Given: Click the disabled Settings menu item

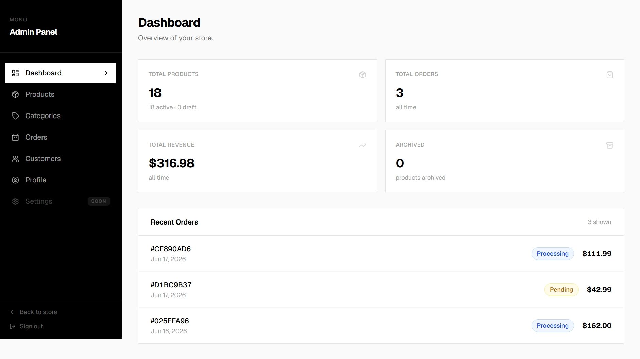Looking at the screenshot, I should coord(61,201).
